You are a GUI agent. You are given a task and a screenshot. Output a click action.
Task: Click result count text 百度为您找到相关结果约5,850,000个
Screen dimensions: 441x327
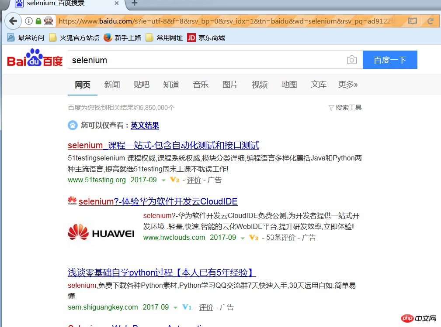click(x=121, y=108)
